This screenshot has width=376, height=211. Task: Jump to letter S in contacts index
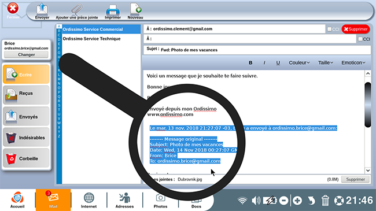pyautogui.click(x=59, y=105)
